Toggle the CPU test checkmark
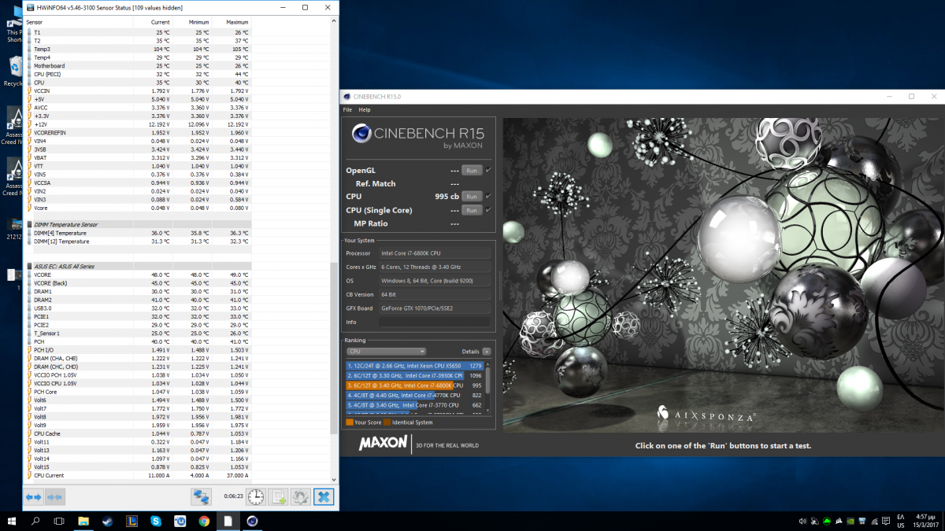This screenshot has height=531, width=945. click(x=488, y=196)
